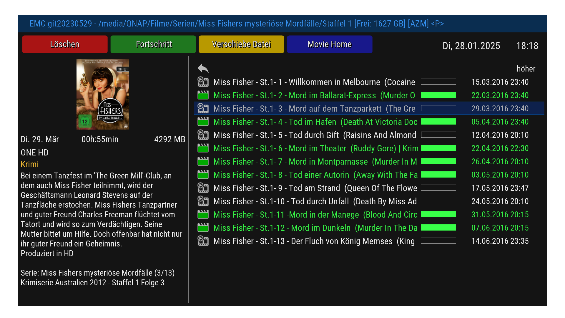Click the green clapperboard icon for Ballarat-Express episode

[203, 95]
